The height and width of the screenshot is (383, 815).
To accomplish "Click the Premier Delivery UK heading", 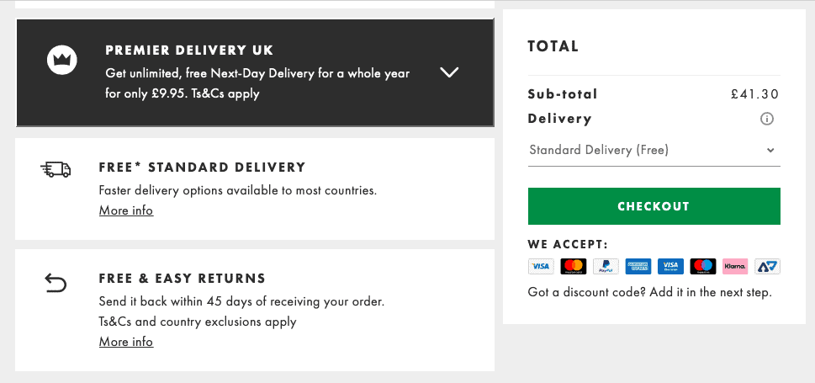I will point(189,51).
